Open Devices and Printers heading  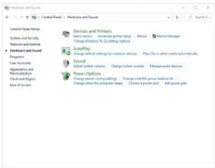click(93, 31)
